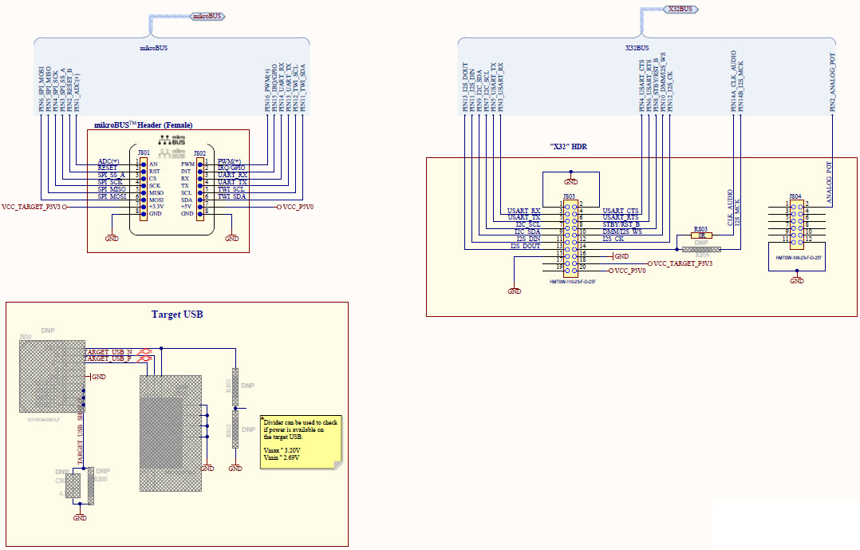Click the UART_RX net label on J802

[231, 175]
